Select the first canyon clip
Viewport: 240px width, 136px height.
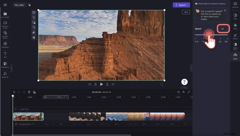point(28,117)
